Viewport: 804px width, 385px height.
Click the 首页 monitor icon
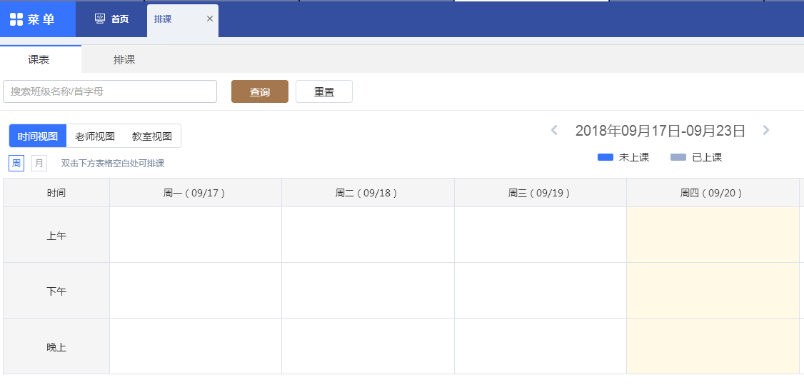click(x=100, y=19)
